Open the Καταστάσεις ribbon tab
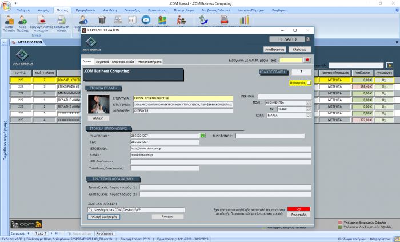This screenshot has height=242, width=400. pos(157,10)
